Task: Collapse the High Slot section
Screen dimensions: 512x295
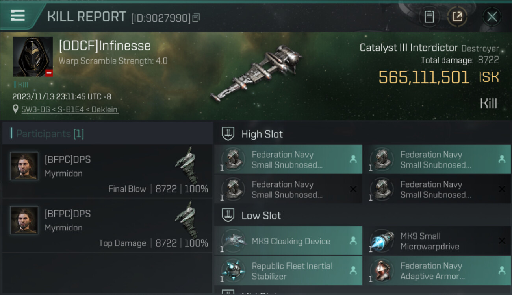Action: pyautogui.click(x=262, y=134)
